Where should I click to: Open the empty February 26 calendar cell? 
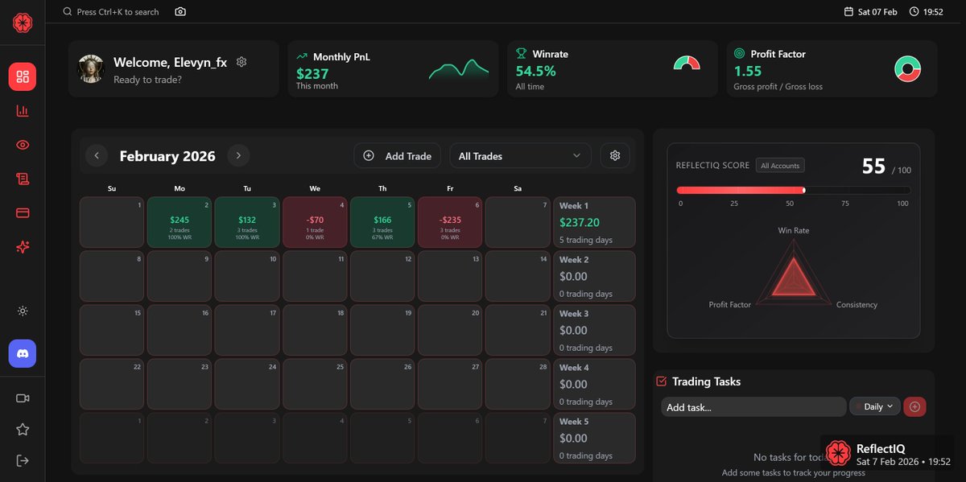coord(382,384)
